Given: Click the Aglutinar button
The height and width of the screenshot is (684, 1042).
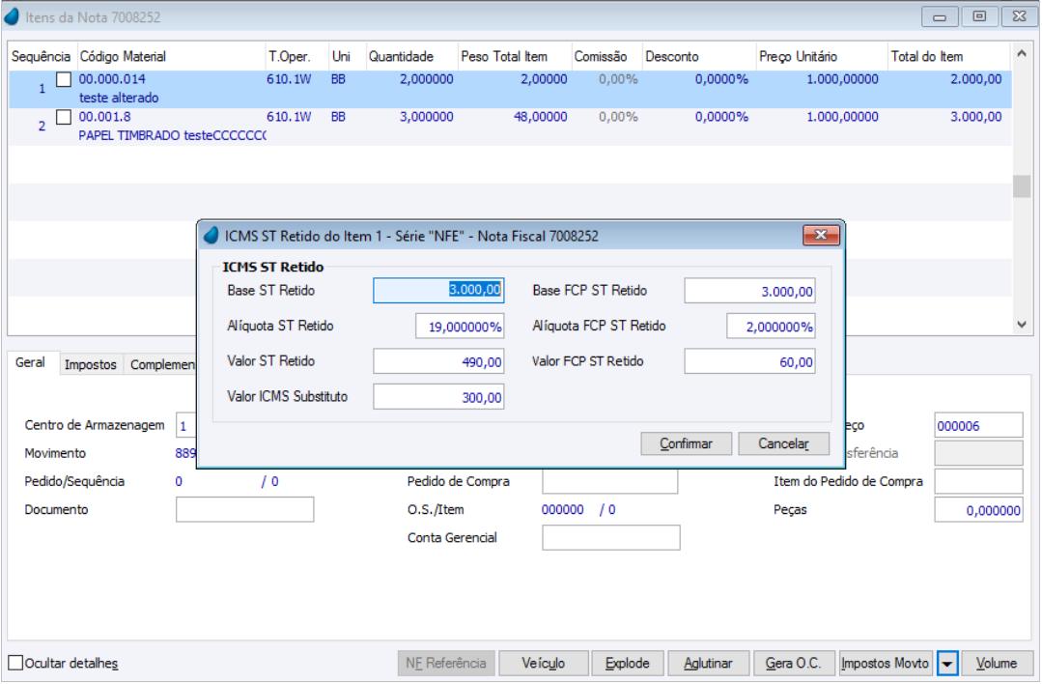Looking at the screenshot, I should tap(709, 664).
